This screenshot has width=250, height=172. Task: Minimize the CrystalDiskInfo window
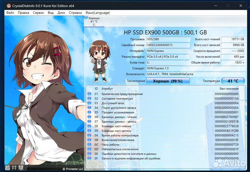point(216,6)
